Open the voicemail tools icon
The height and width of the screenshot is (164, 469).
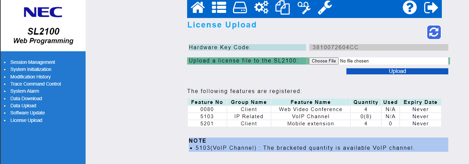304,7
